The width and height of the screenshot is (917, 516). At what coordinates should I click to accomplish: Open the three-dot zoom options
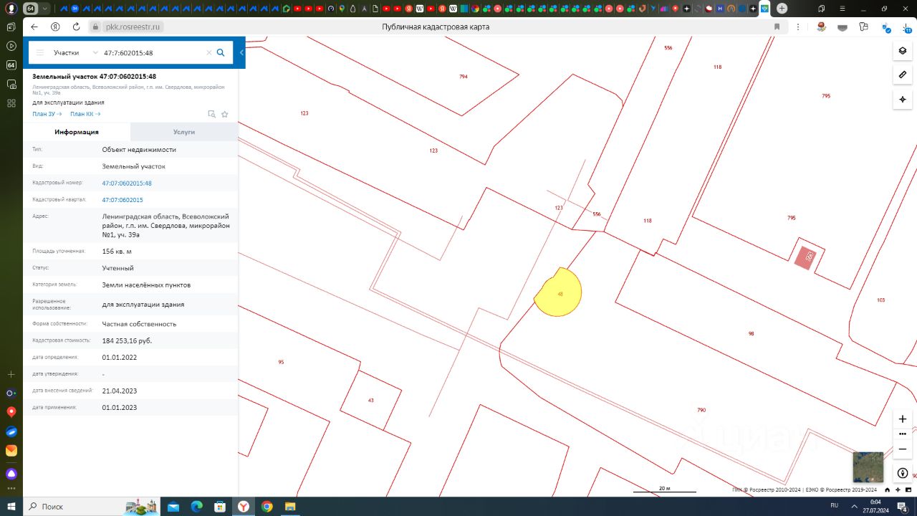click(903, 434)
